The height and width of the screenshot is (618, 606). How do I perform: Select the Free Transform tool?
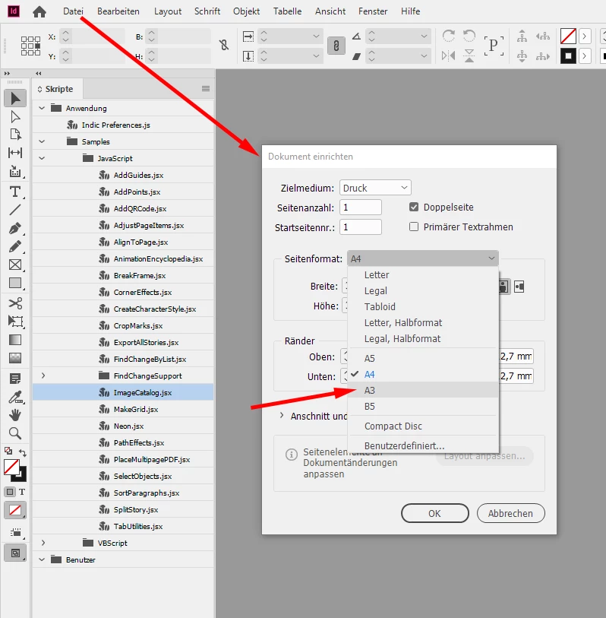pos(15,322)
